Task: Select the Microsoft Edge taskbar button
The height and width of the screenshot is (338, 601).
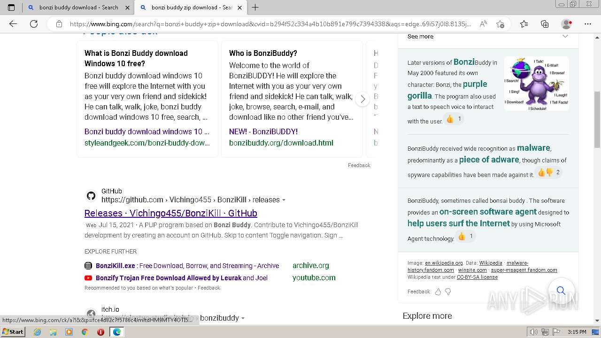Action: coord(116,332)
